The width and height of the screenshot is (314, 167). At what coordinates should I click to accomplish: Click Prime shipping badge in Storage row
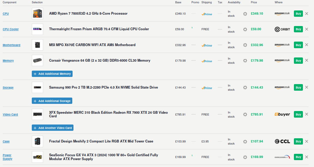(x=207, y=88)
